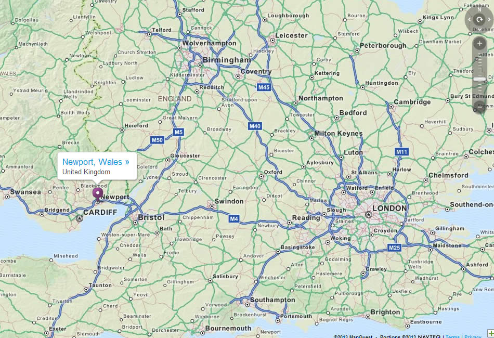
Task: Reset map view with center compass button
Action: tap(479, 20)
